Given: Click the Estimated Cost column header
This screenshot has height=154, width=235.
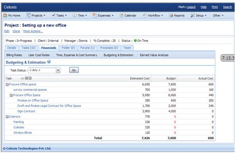Looking at the screenshot, I should 140,78.
